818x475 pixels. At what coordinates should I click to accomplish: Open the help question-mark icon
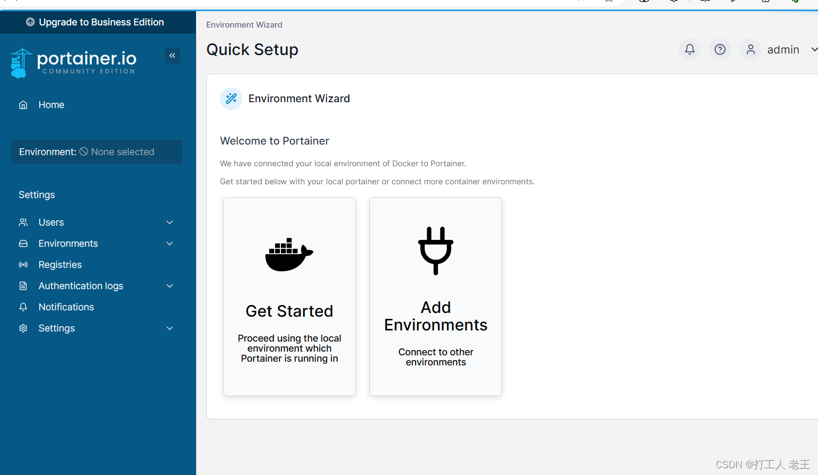[x=720, y=49]
